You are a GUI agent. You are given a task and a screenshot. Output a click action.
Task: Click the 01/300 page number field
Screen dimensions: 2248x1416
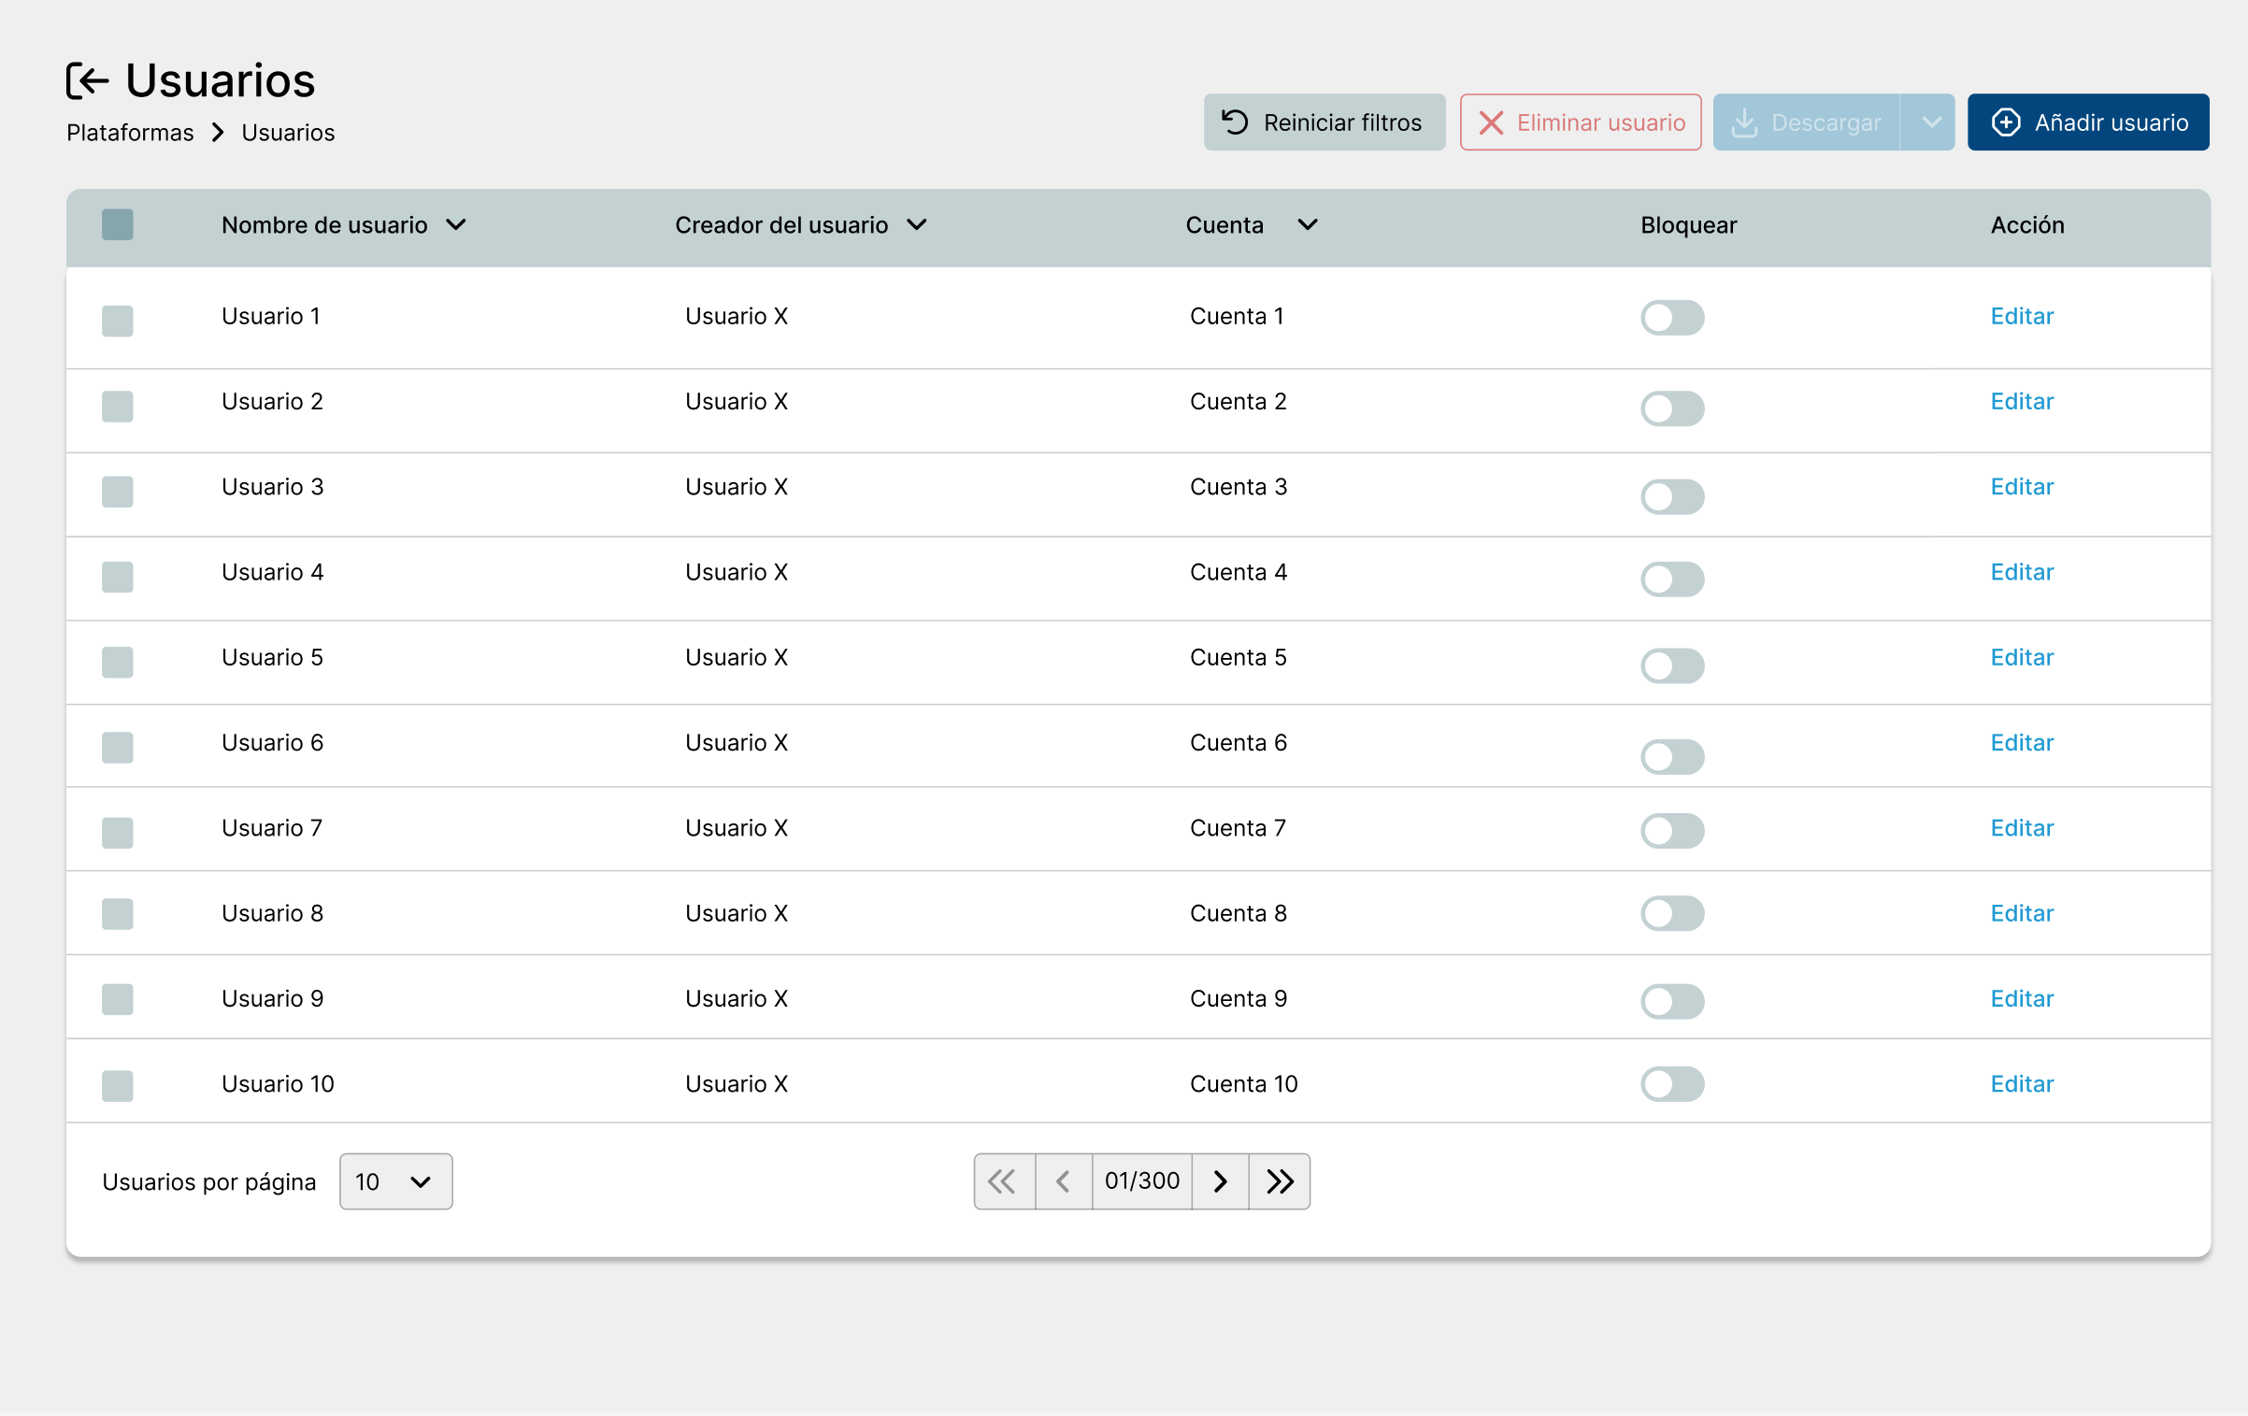tap(1141, 1181)
